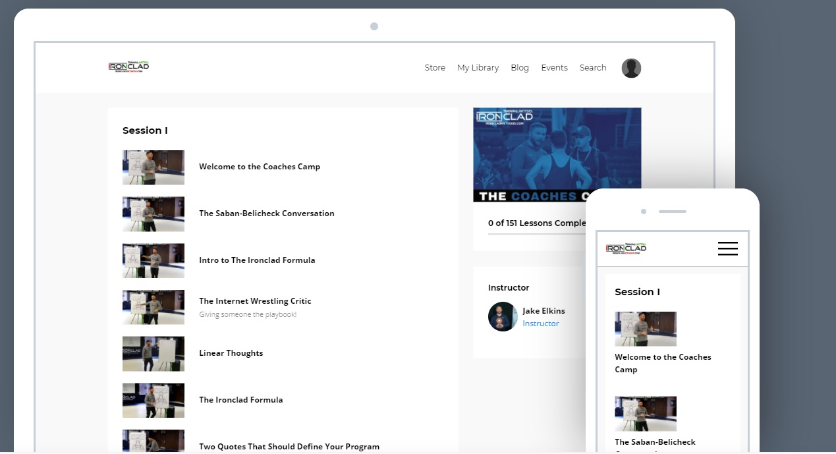Open the Linear Thoughts lesson
This screenshot has height=454, width=836.
(x=231, y=353)
